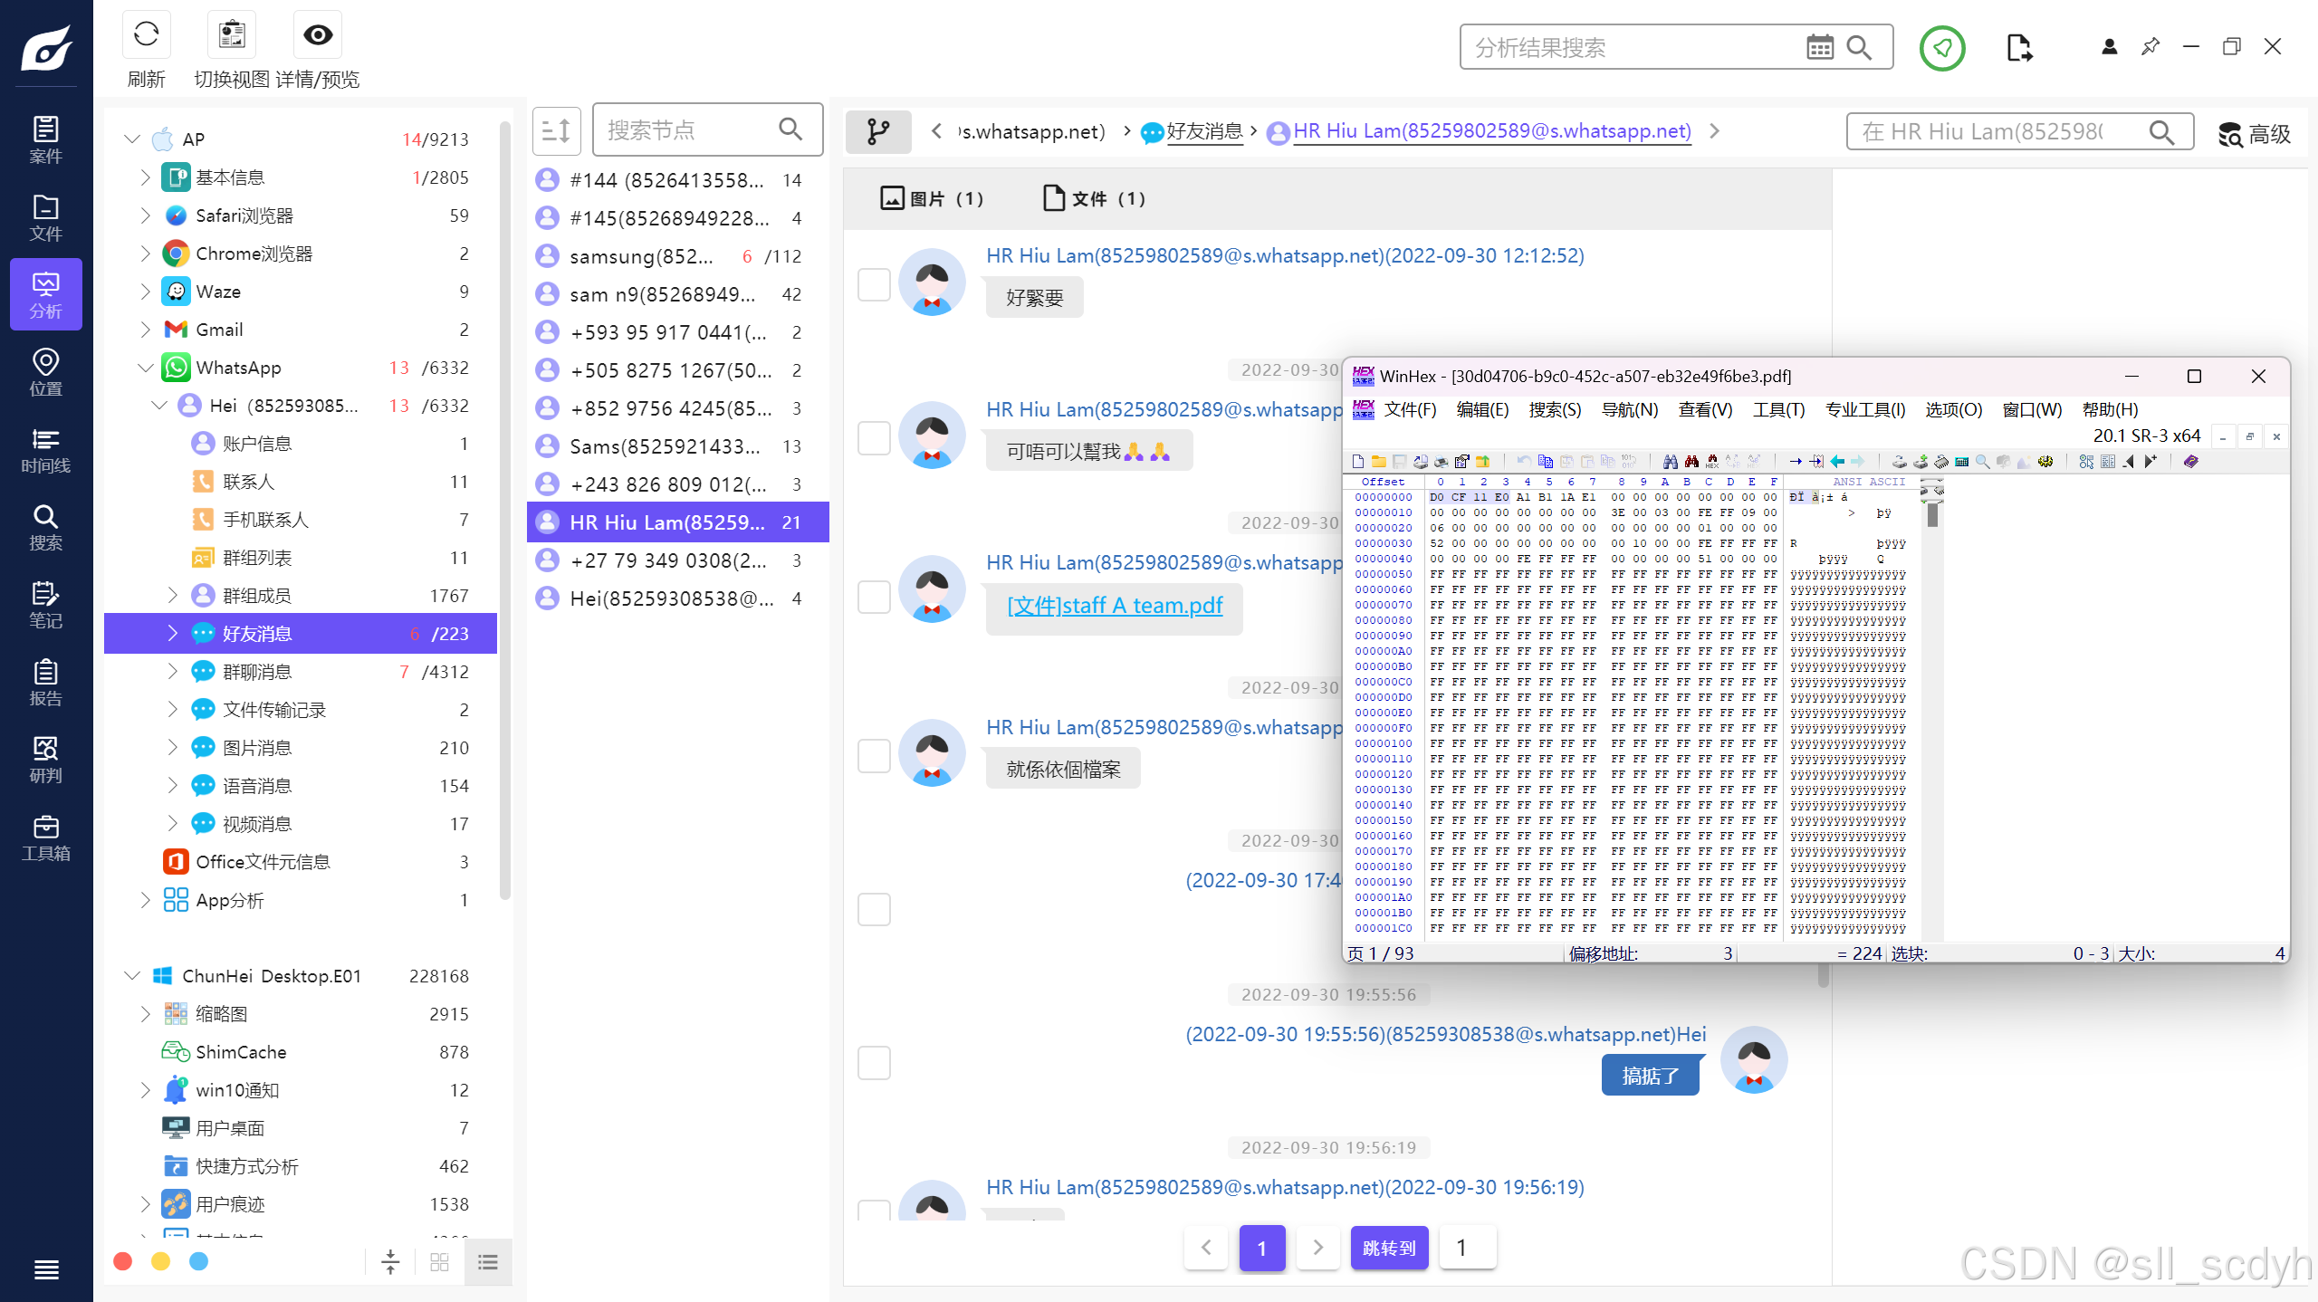Image resolution: width=2318 pixels, height=1302 pixels.
Task: Click the green shield icon
Action: point(1941,48)
